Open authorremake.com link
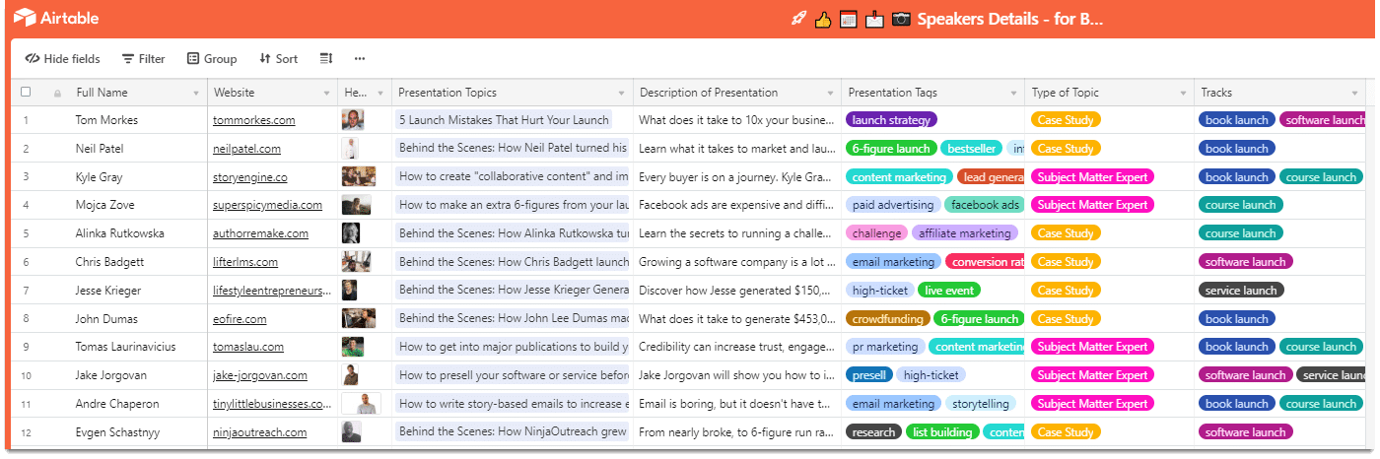This screenshot has height=459, width=1380. [261, 233]
